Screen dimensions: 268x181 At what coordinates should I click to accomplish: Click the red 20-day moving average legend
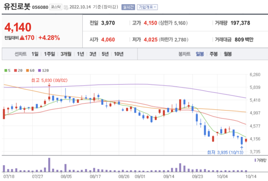(18, 70)
